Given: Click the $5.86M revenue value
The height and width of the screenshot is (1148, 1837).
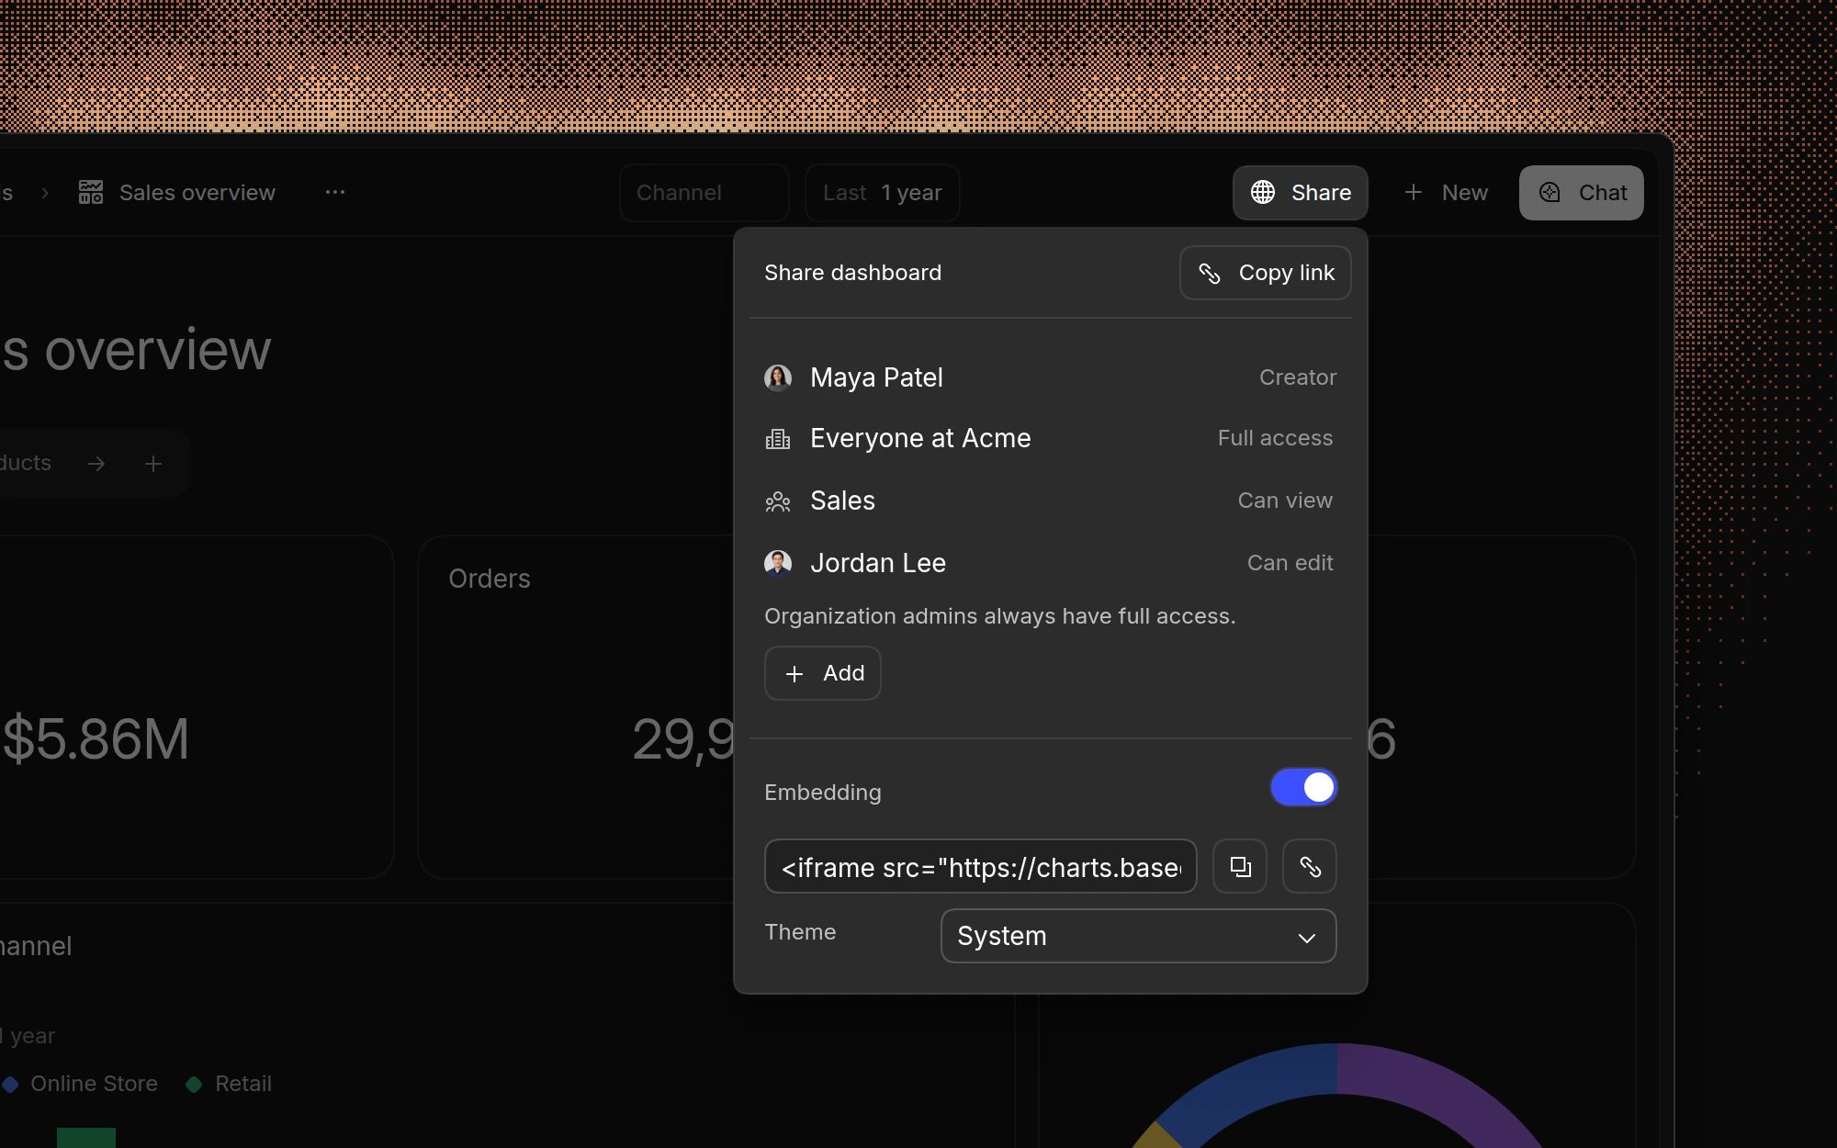Looking at the screenshot, I should click(96, 738).
